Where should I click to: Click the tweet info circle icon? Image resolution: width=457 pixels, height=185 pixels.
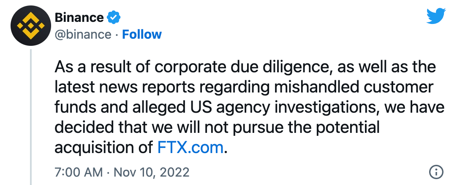click(x=436, y=172)
